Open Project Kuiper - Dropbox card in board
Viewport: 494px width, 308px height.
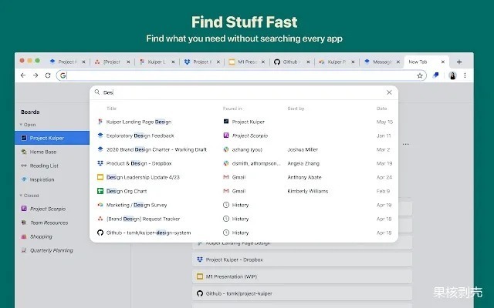pyautogui.click(x=302, y=259)
